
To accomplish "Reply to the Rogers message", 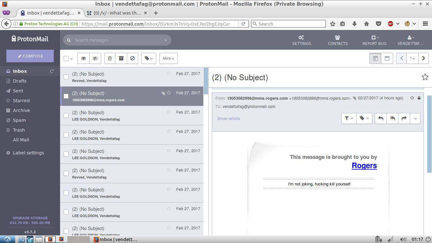I will tap(381, 118).
